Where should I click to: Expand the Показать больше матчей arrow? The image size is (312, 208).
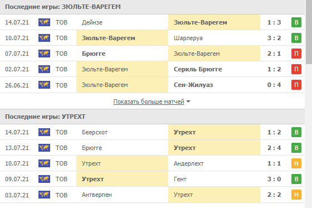tap(188, 101)
